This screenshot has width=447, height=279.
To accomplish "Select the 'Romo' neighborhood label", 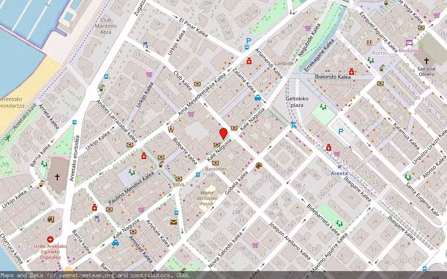I will pyautogui.click(x=380, y=53).
